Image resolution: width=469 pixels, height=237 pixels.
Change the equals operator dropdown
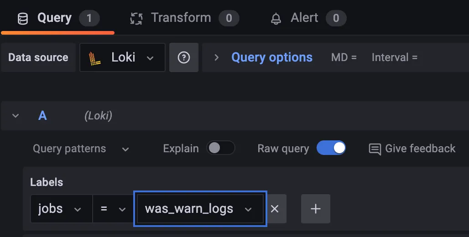[x=113, y=209]
